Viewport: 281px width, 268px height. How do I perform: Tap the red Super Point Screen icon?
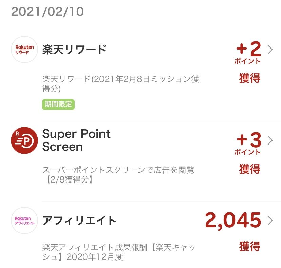[24, 140]
